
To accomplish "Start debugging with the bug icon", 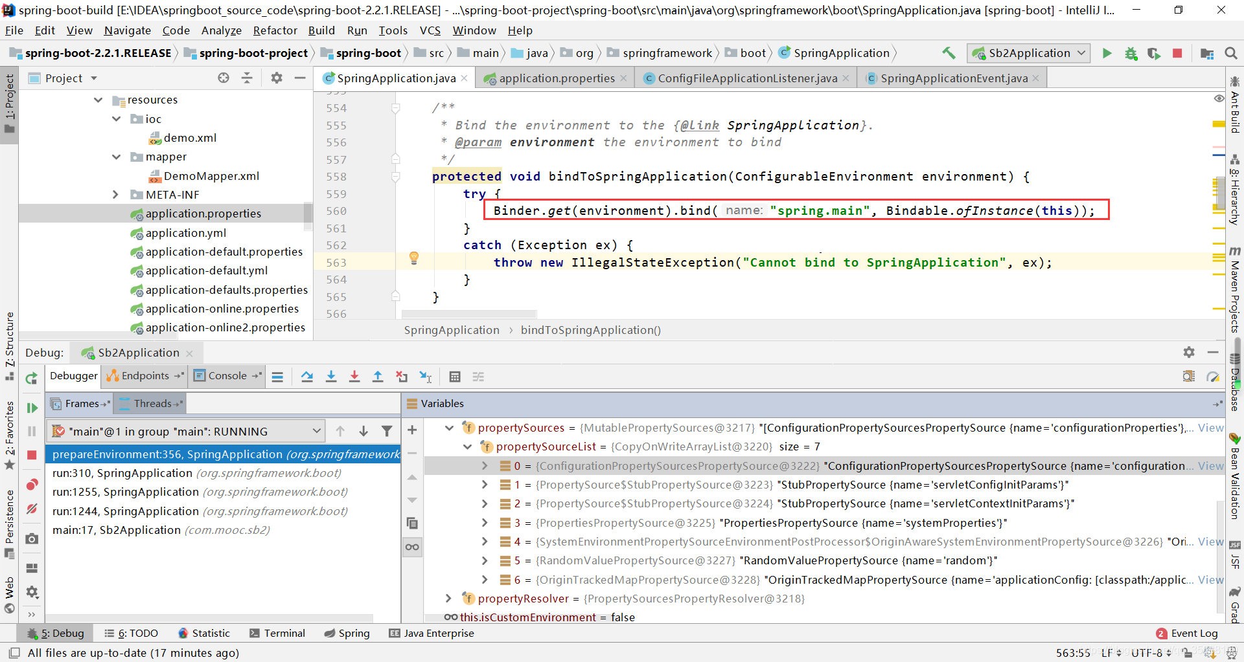I will pyautogui.click(x=1131, y=53).
